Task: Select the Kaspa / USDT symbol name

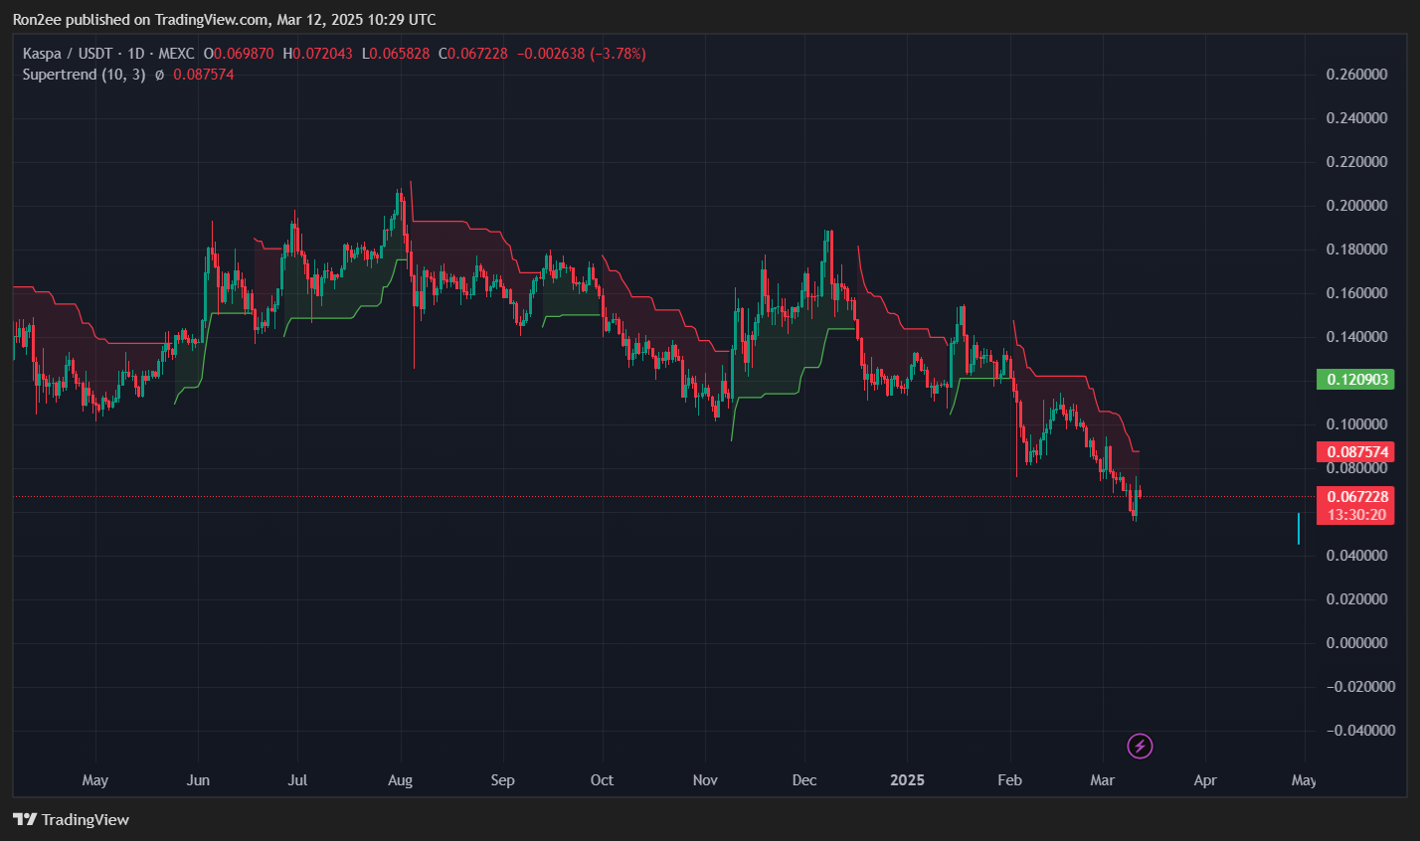Action: 66,53
